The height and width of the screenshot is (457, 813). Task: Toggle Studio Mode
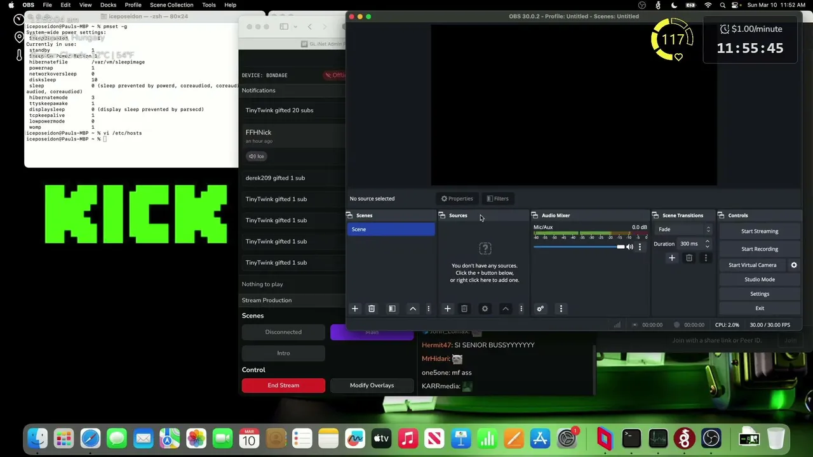pos(760,279)
